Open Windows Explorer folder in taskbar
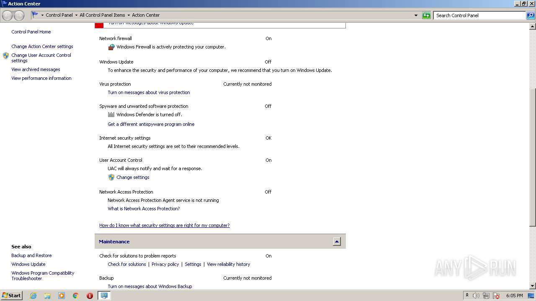Screen dimensions: 536x301 point(47,296)
